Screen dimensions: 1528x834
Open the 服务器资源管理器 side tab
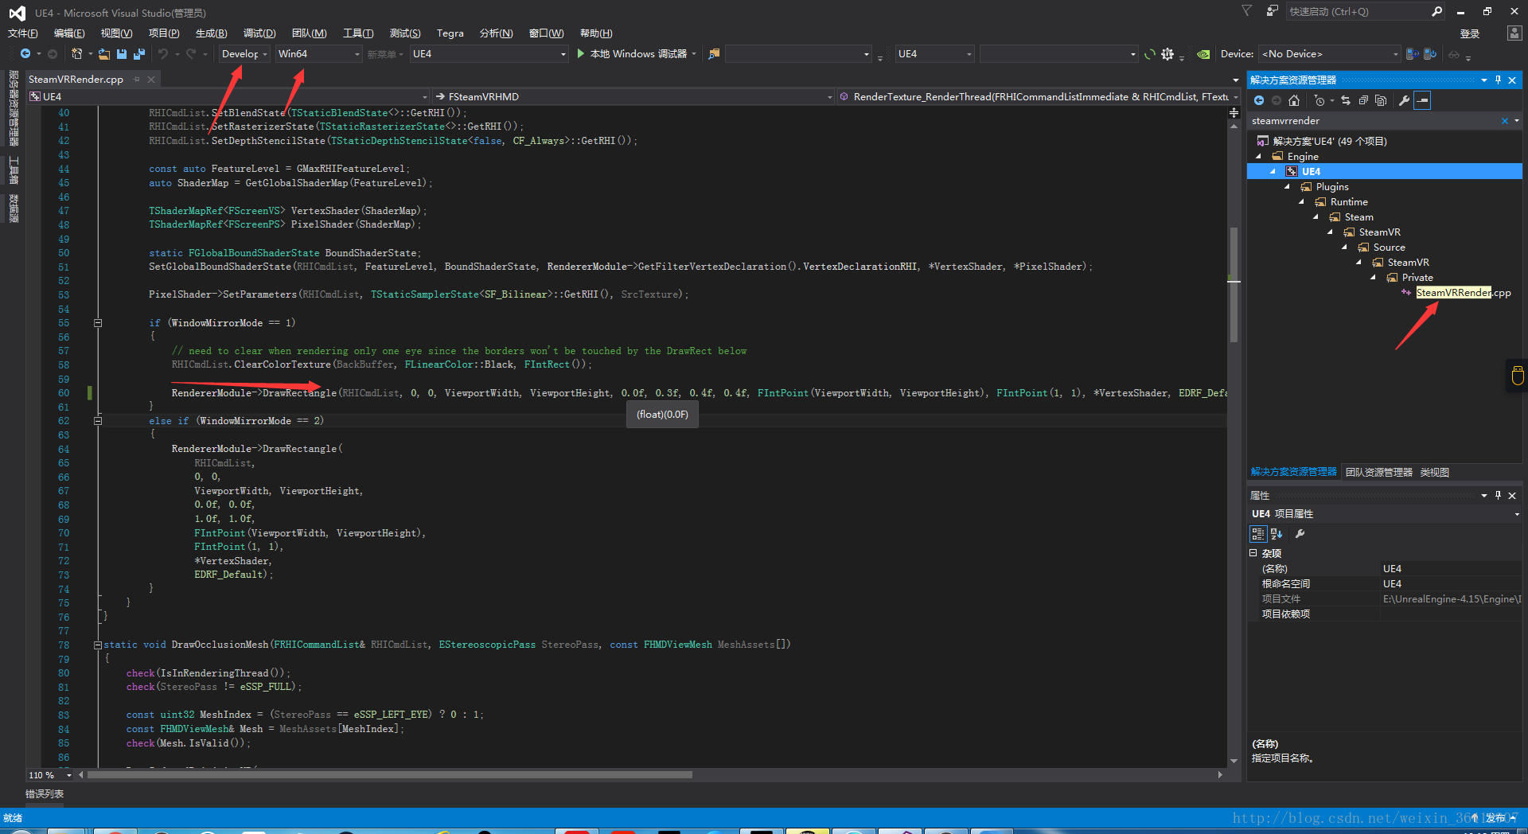point(14,110)
